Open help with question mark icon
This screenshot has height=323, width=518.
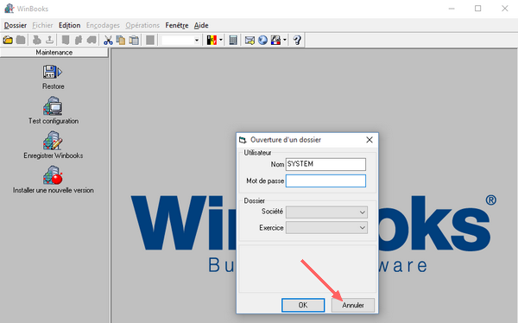pos(297,41)
